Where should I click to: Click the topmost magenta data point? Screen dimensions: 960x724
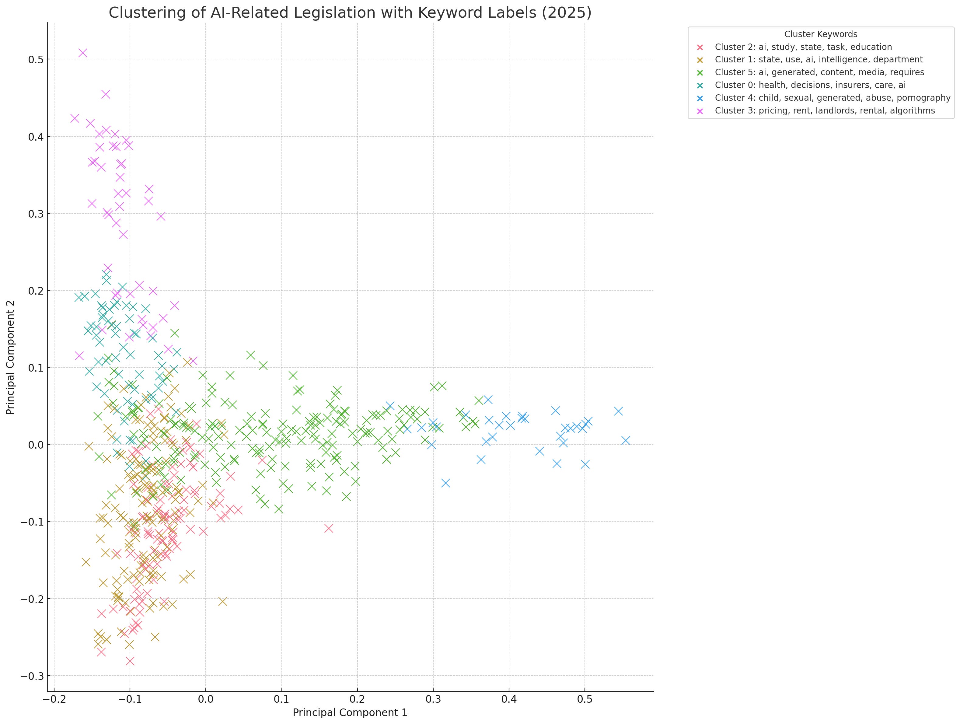[x=82, y=53]
